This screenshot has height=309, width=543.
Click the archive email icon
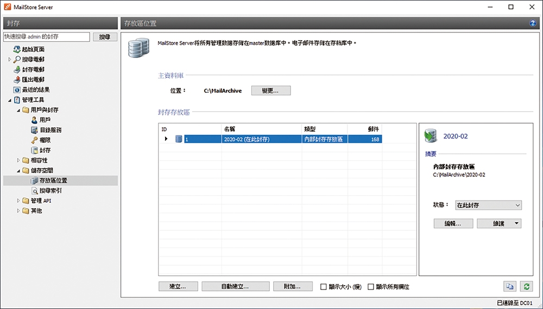(x=17, y=69)
